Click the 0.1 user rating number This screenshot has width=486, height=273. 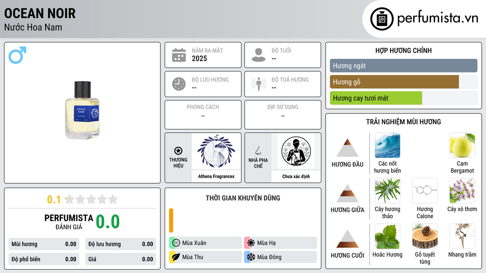pyautogui.click(x=54, y=200)
